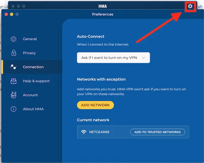Click the NETGEAR68 network name
The height and width of the screenshot is (163, 204).
click(99, 132)
